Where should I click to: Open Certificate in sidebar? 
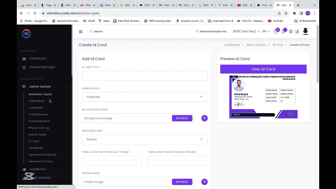click(36, 148)
